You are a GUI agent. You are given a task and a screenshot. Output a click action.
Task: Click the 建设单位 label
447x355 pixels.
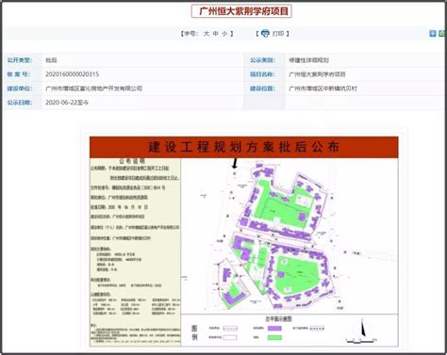(x=20, y=89)
